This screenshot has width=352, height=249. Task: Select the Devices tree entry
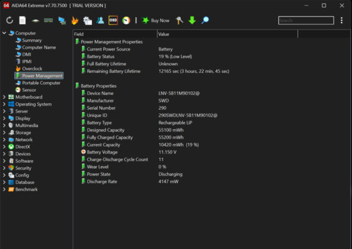click(20, 154)
